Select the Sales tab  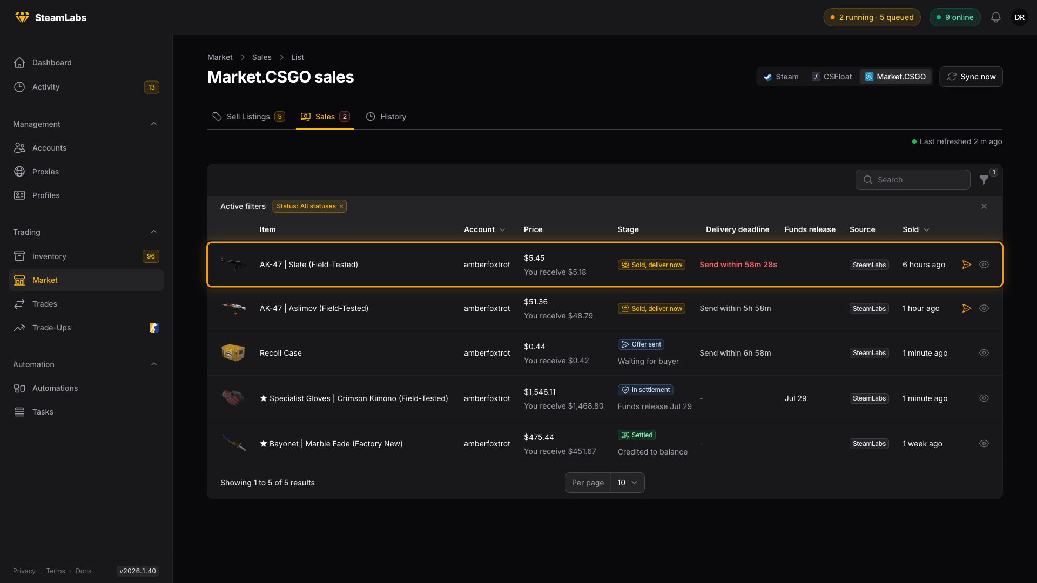325,117
